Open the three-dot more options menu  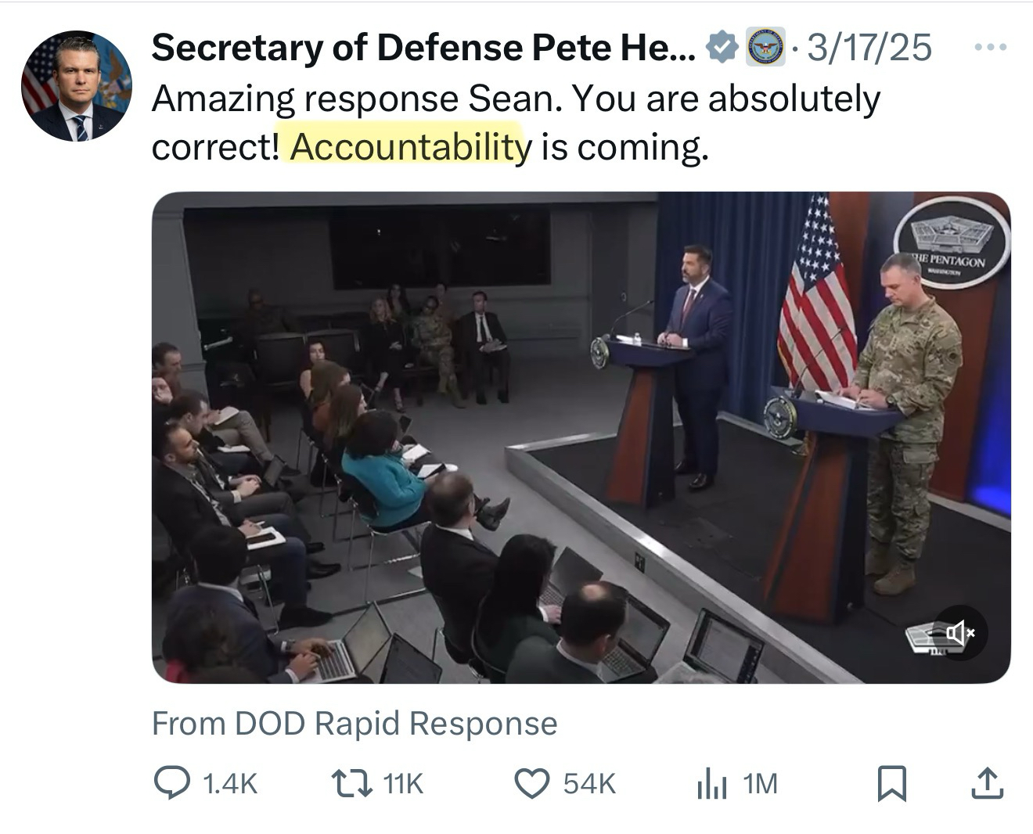(x=990, y=48)
